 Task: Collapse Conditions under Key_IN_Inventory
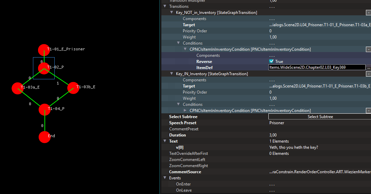pos(179,104)
